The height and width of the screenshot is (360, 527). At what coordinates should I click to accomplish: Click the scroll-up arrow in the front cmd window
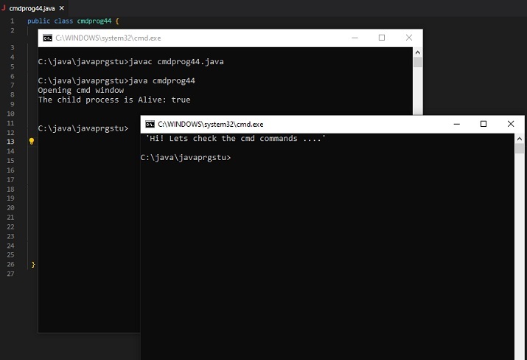point(520,138)
